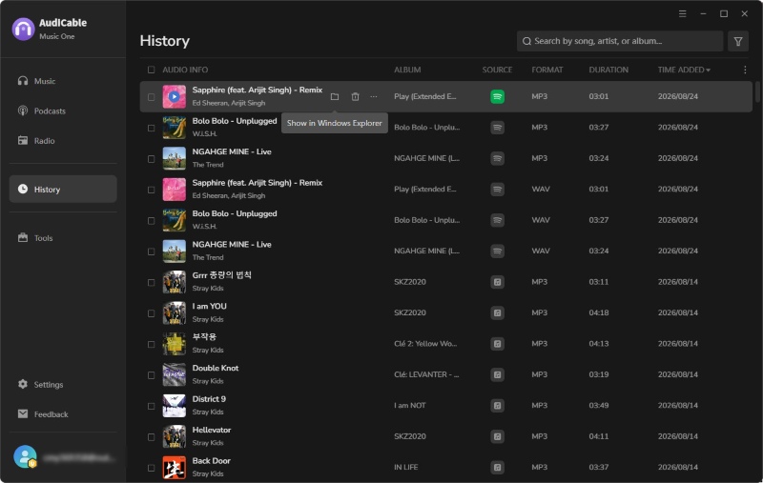
Task: Play the Sapphire Remix MP3 track
Action: click(x=174, y=97)
